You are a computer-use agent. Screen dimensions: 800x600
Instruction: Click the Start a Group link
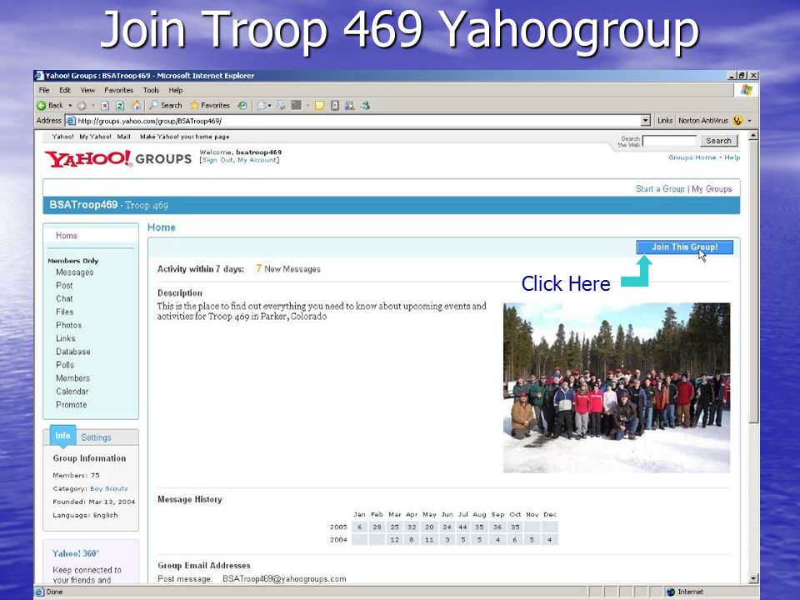[660, 189]
